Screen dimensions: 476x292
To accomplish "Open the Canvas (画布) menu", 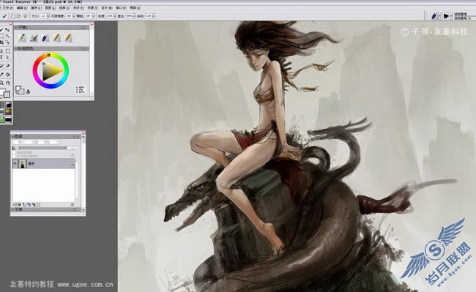I will pyautogui.click(x=36, y=8).
